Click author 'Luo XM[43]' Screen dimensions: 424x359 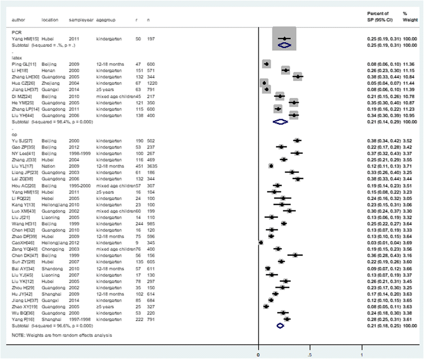click(23, 211)
